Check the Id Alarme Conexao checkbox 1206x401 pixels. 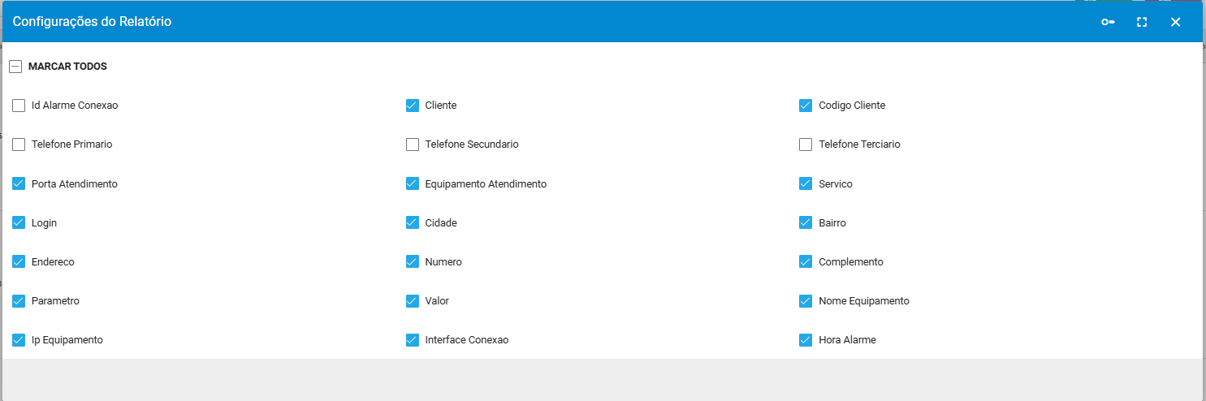click(x=19, y=106)
